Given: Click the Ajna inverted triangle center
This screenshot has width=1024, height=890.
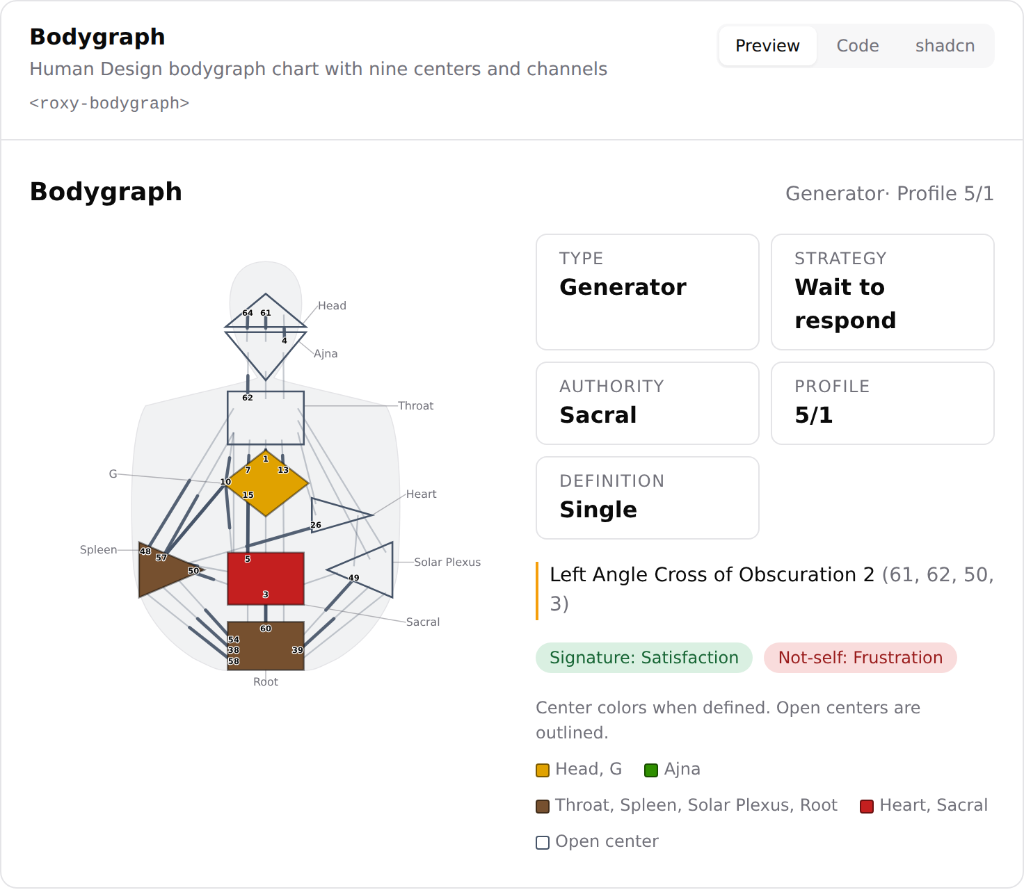Looking at the screenshot, I should pos(266,350).
